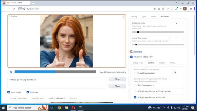Enable Debug Preprocessors checkbox
The image size is (197, 111).
(x=135, y=73)
